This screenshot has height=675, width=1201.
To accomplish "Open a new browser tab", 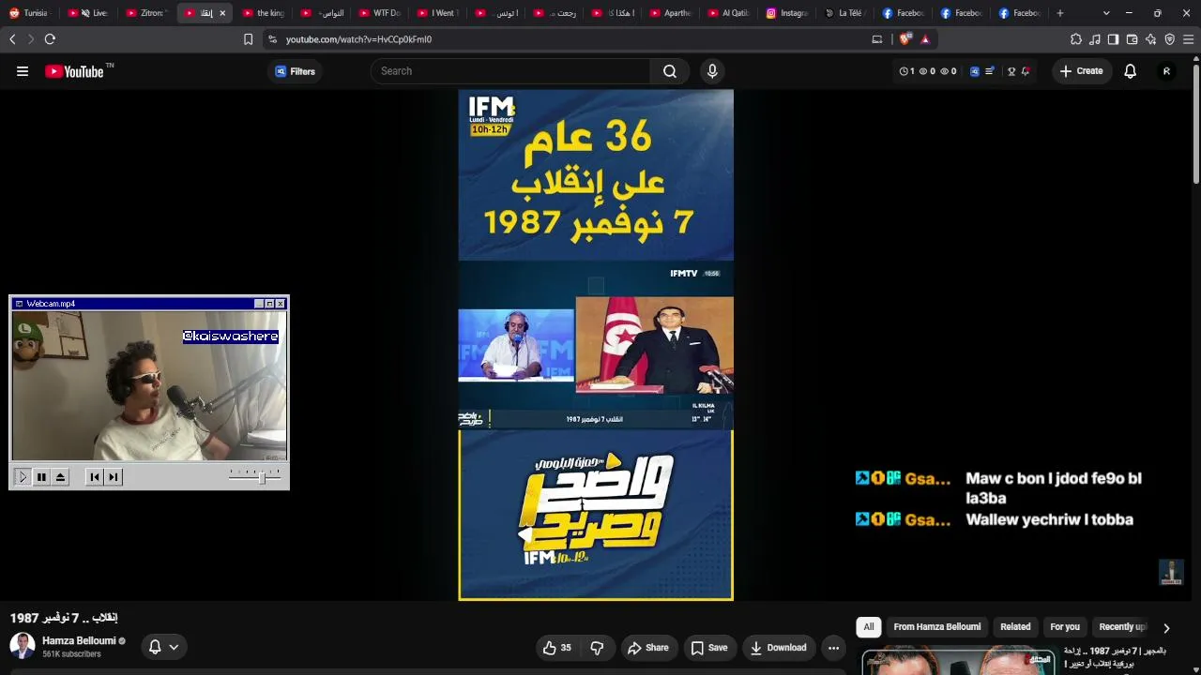I will [1060, 13].
